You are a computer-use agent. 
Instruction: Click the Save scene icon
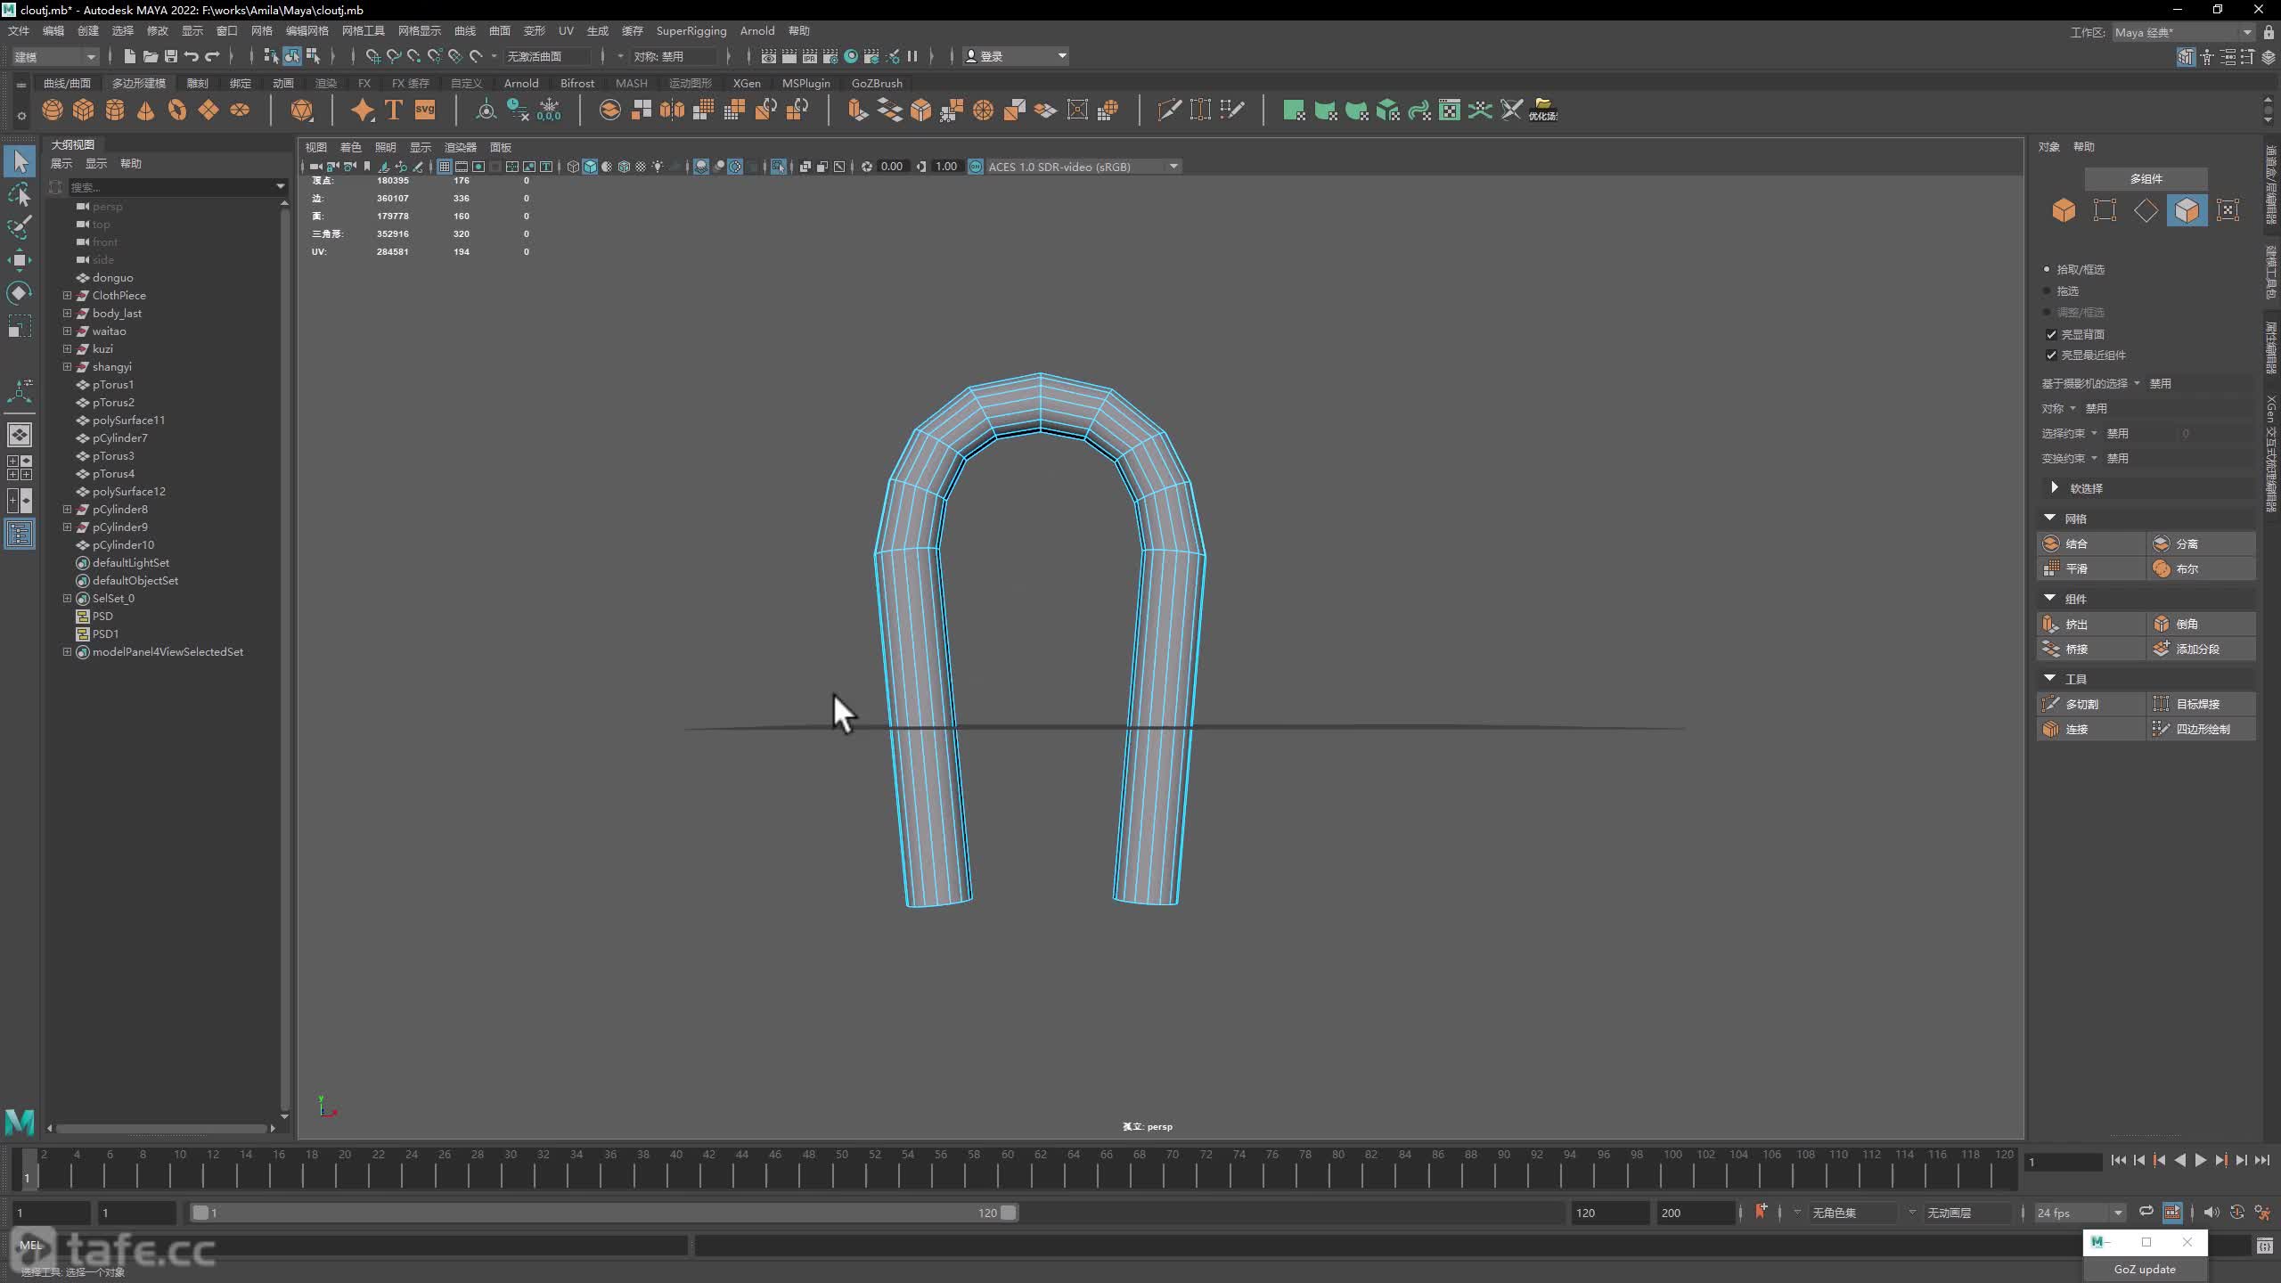coord(171,56)
